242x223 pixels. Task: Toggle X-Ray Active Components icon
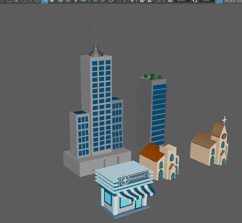(150, 1)
